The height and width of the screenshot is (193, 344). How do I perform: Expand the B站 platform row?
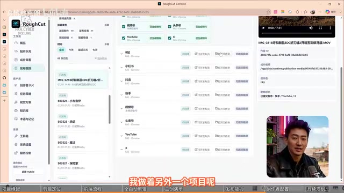(121, 54)
